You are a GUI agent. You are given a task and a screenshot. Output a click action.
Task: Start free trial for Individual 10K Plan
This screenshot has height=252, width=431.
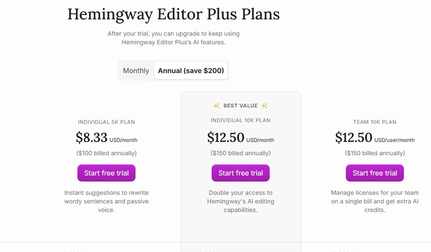240,172
